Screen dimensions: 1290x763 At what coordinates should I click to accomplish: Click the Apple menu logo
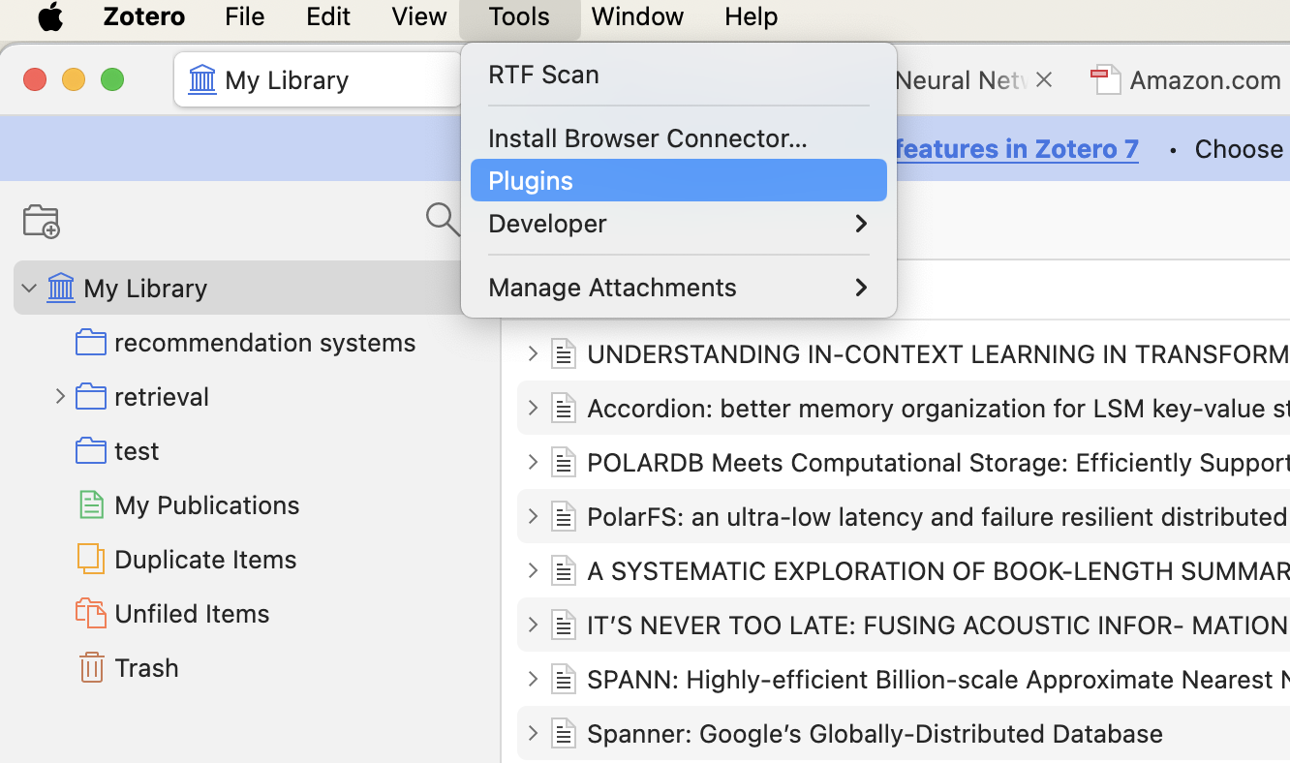[x=50, y=16]
